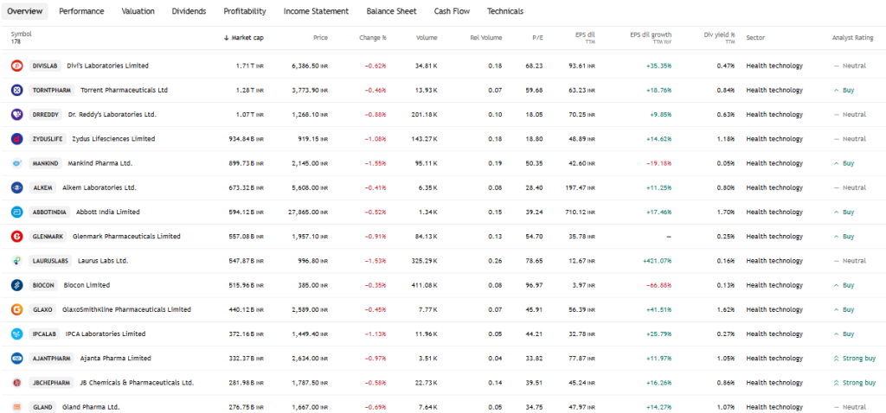Click the Gland Pharma logo icon
Screen dimensions: 886x413
click(x=17, y=407)
